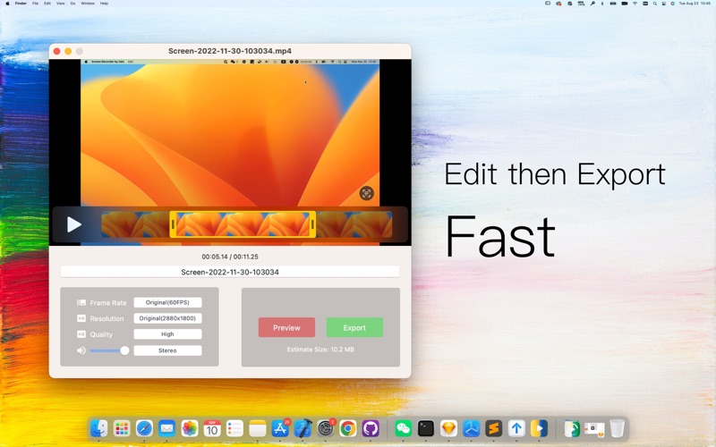The height and width of the screenshot is (447, 716).
Task: Open Reminders from the Dock
Action: click(x=234, y=429)
